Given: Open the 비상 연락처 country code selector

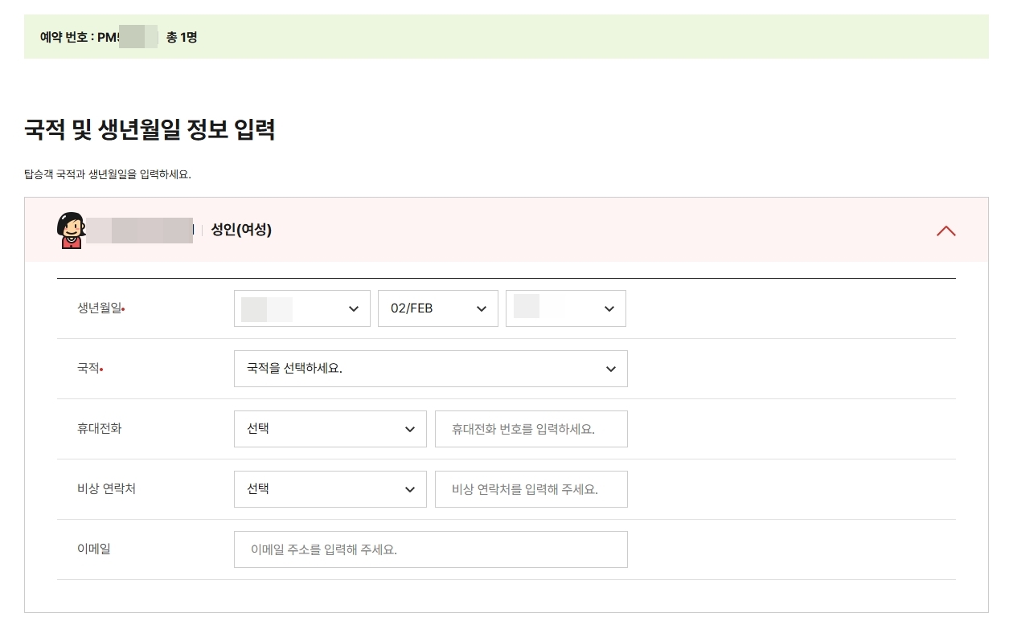Looking at the screenshot, I should (330, 488).
